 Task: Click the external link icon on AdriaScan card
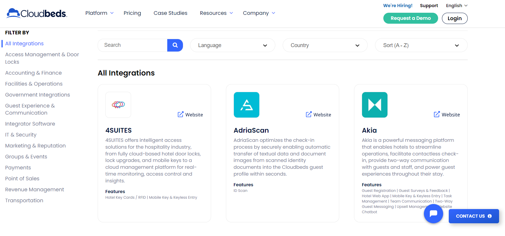pos(308,114)
